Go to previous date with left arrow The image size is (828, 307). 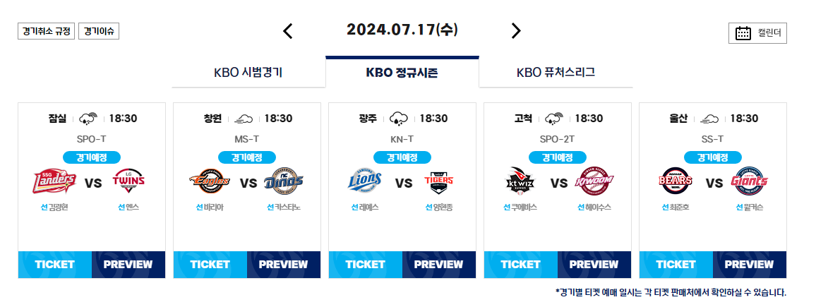click(288, 31)
